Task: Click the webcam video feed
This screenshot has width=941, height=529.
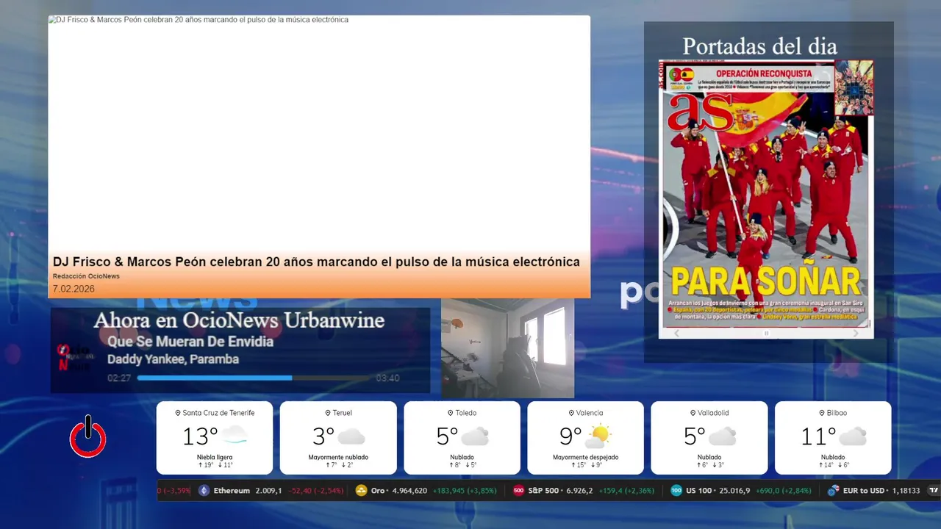Action: 507,348
